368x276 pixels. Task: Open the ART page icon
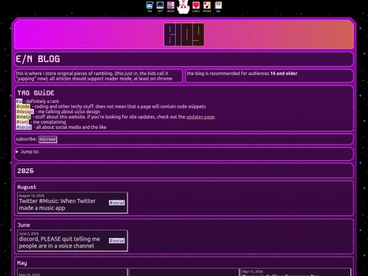(x=160, y=7)
